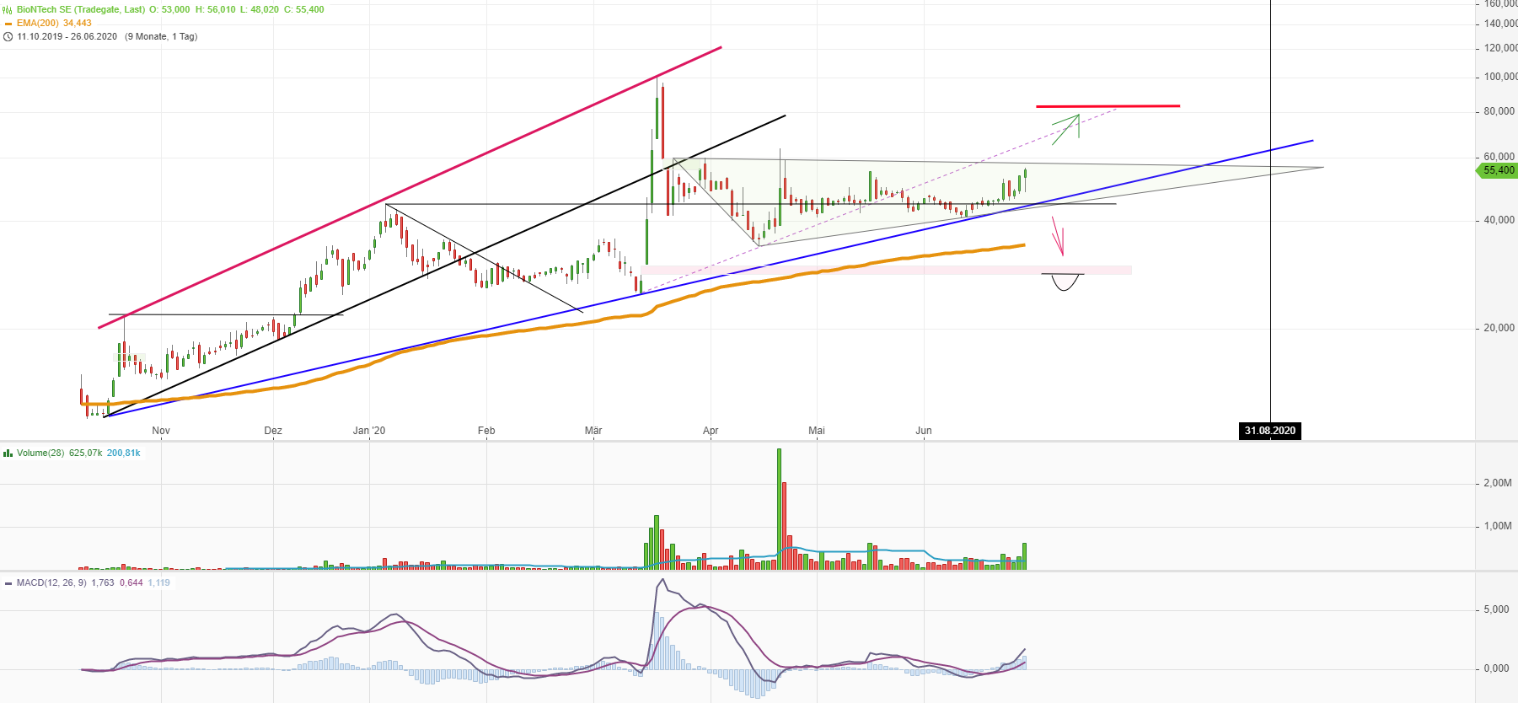The width and height of the screenshot is (1518, 703).
Task: Open the MACD(12, 26, 9) indicator label
Action: [51, 583]
